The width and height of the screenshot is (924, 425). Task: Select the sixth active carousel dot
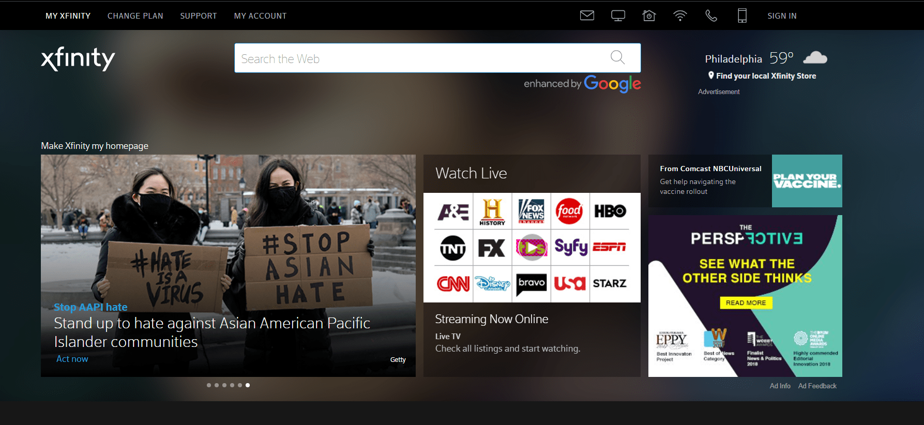coord(248,385)
